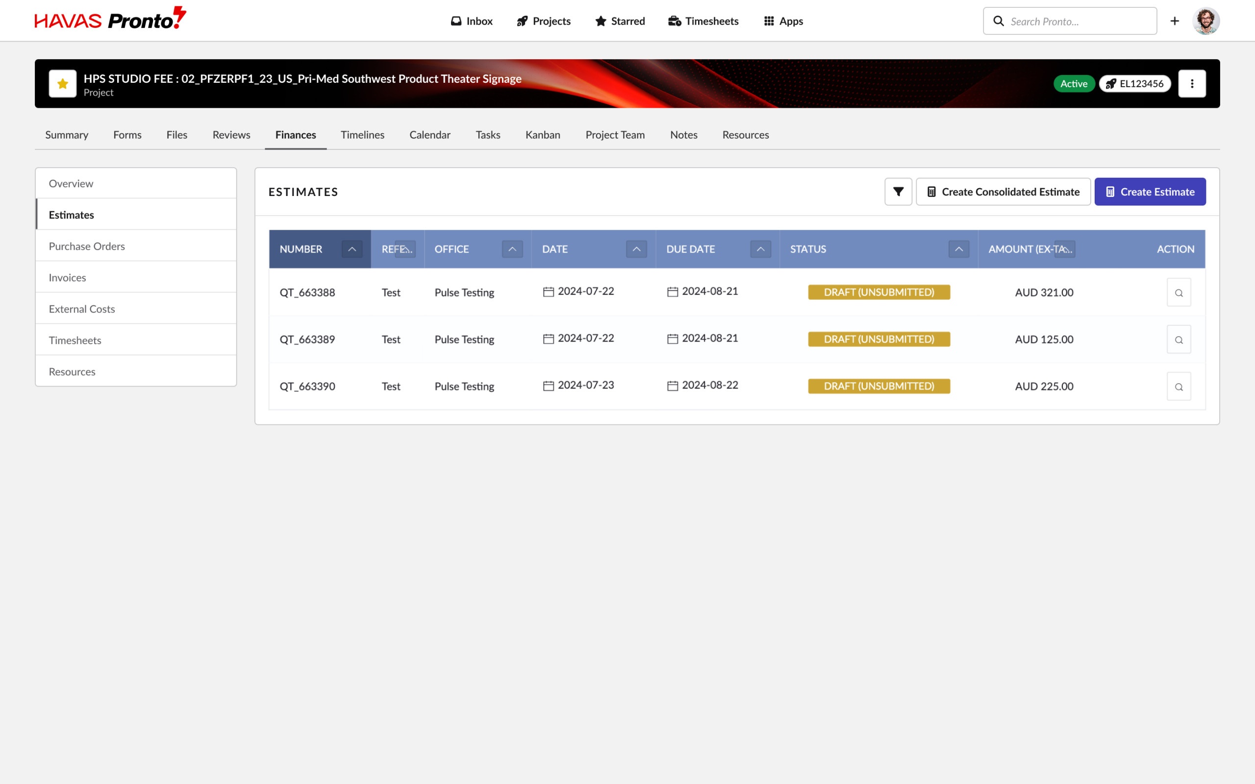The height and width of the screenshot is (784, 1255).
Task: Click the Action column header
Action: 1175,249
